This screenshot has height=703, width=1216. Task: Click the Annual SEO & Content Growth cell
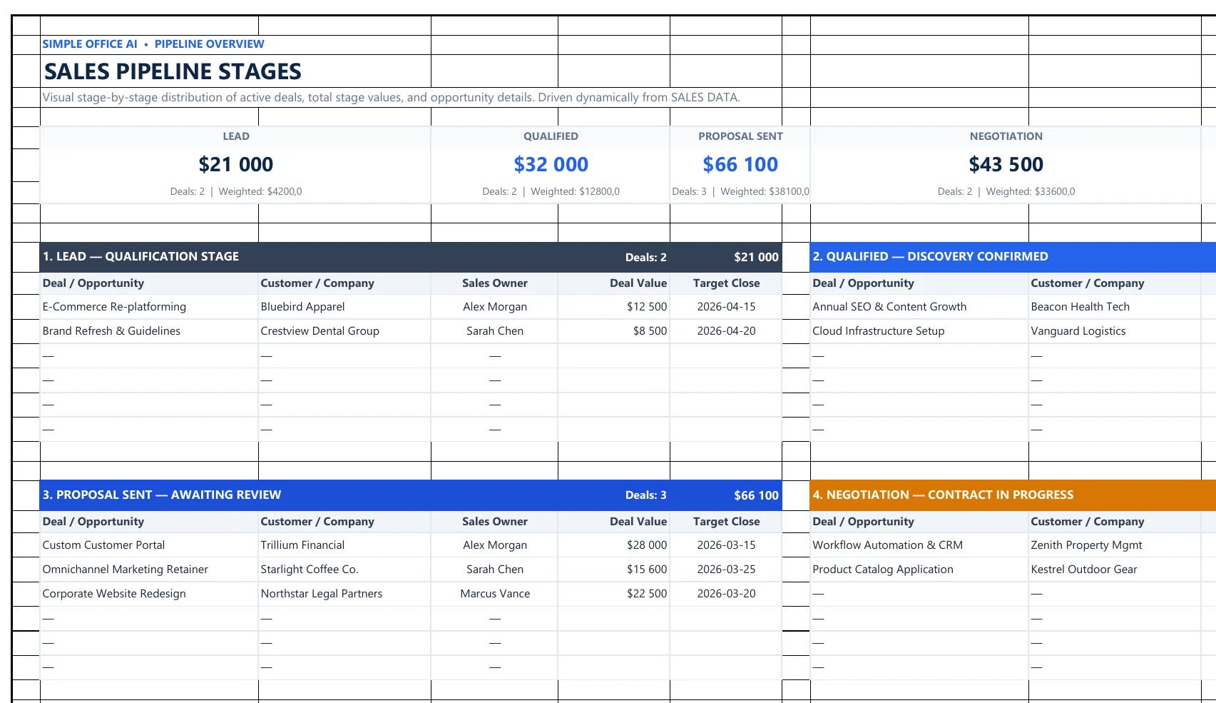[919, 307]
